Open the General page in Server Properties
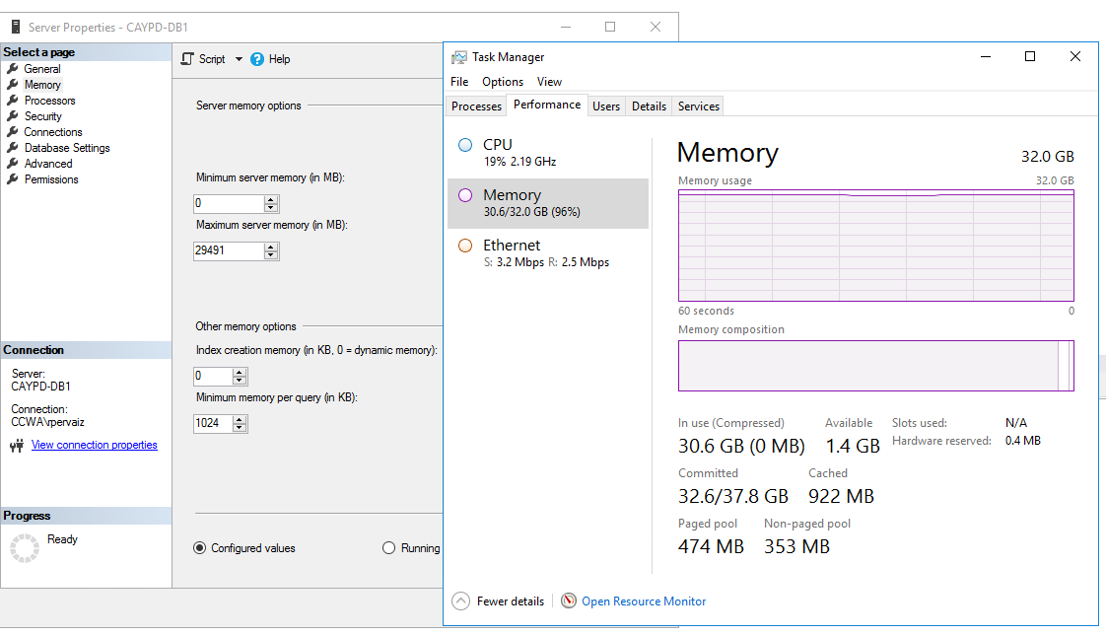This screenshot has height=636, width=1106. point(42,69)
